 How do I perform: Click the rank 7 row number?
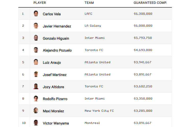point(23,86)
